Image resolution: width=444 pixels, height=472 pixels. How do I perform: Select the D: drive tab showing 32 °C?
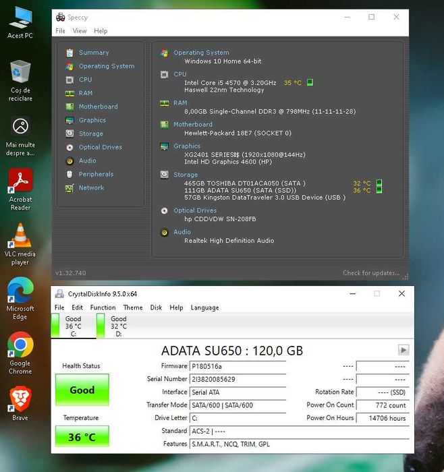119,326
